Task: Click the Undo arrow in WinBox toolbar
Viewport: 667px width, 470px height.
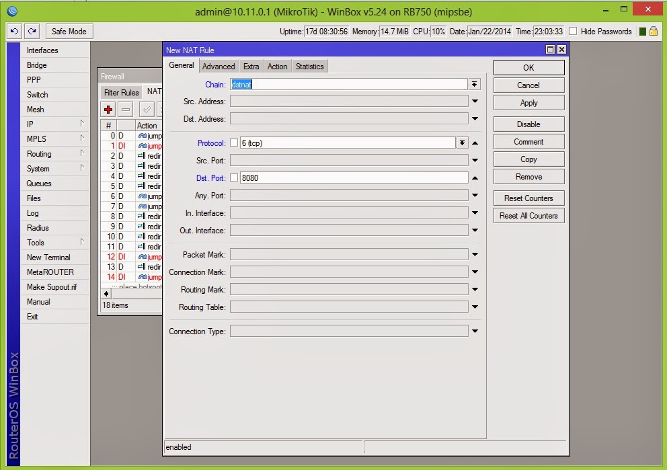Action: point(15,31)
